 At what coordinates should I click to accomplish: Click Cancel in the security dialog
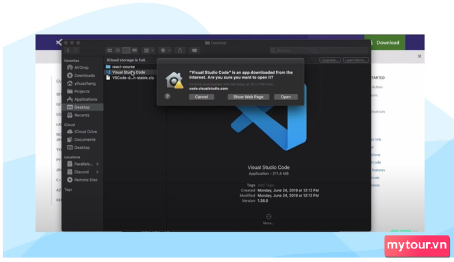pyautogui.click(x=202, y=97)
